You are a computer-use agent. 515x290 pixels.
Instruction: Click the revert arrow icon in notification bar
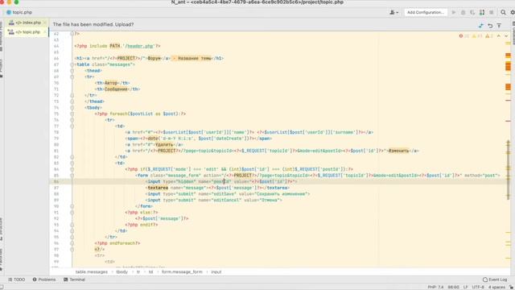pos(490,25)
